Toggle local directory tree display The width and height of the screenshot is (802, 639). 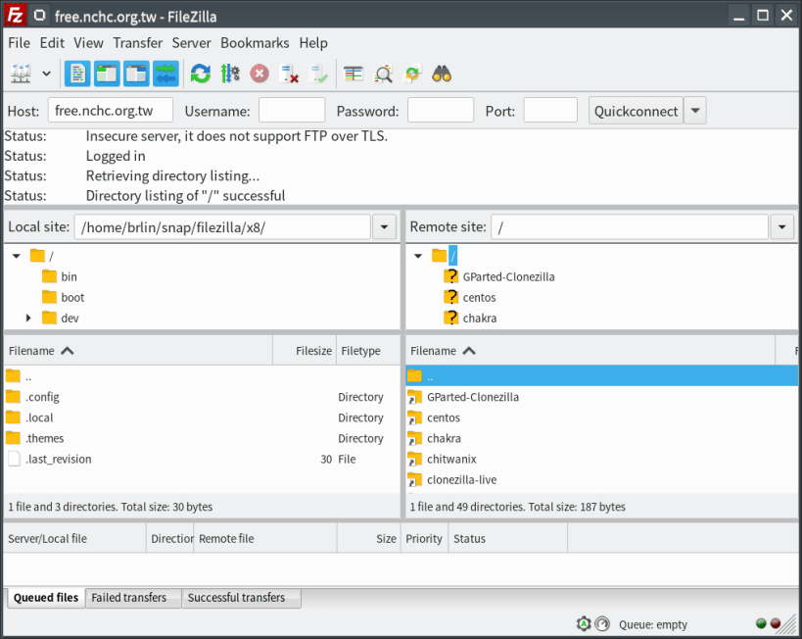(x=107, y=74)
